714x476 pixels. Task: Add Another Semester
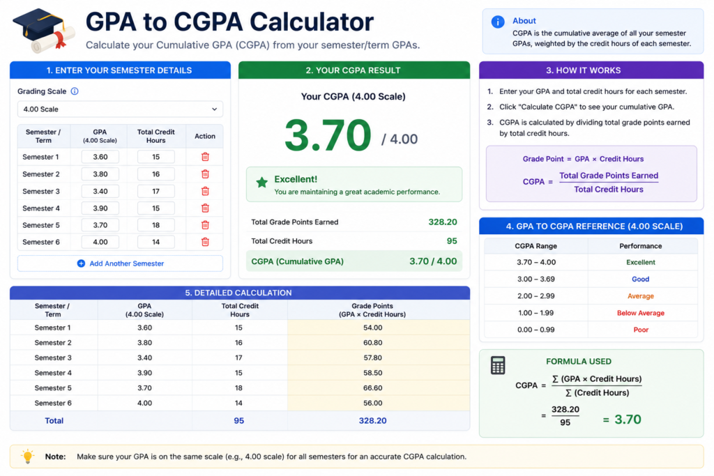pos(120,263)
